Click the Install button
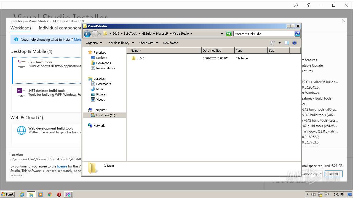The height and width of the screenshot is (198, 353). click(x=333, y=174)
